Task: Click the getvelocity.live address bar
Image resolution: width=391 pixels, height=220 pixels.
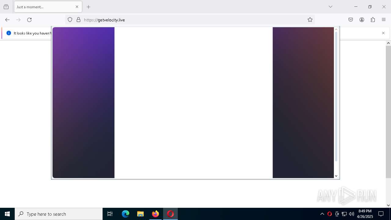Action: point(189,20)
